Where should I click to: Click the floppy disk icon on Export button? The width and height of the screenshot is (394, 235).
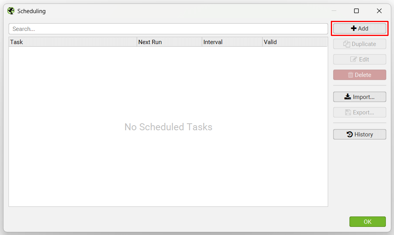coord(348,112)
